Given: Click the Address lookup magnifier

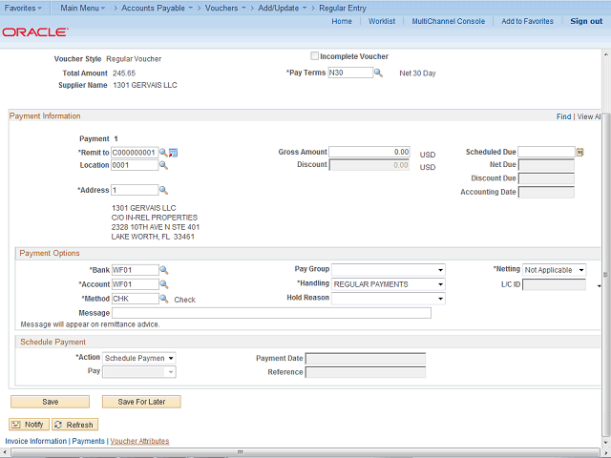Looking at the screenshot, I should [x=163, y=190].
